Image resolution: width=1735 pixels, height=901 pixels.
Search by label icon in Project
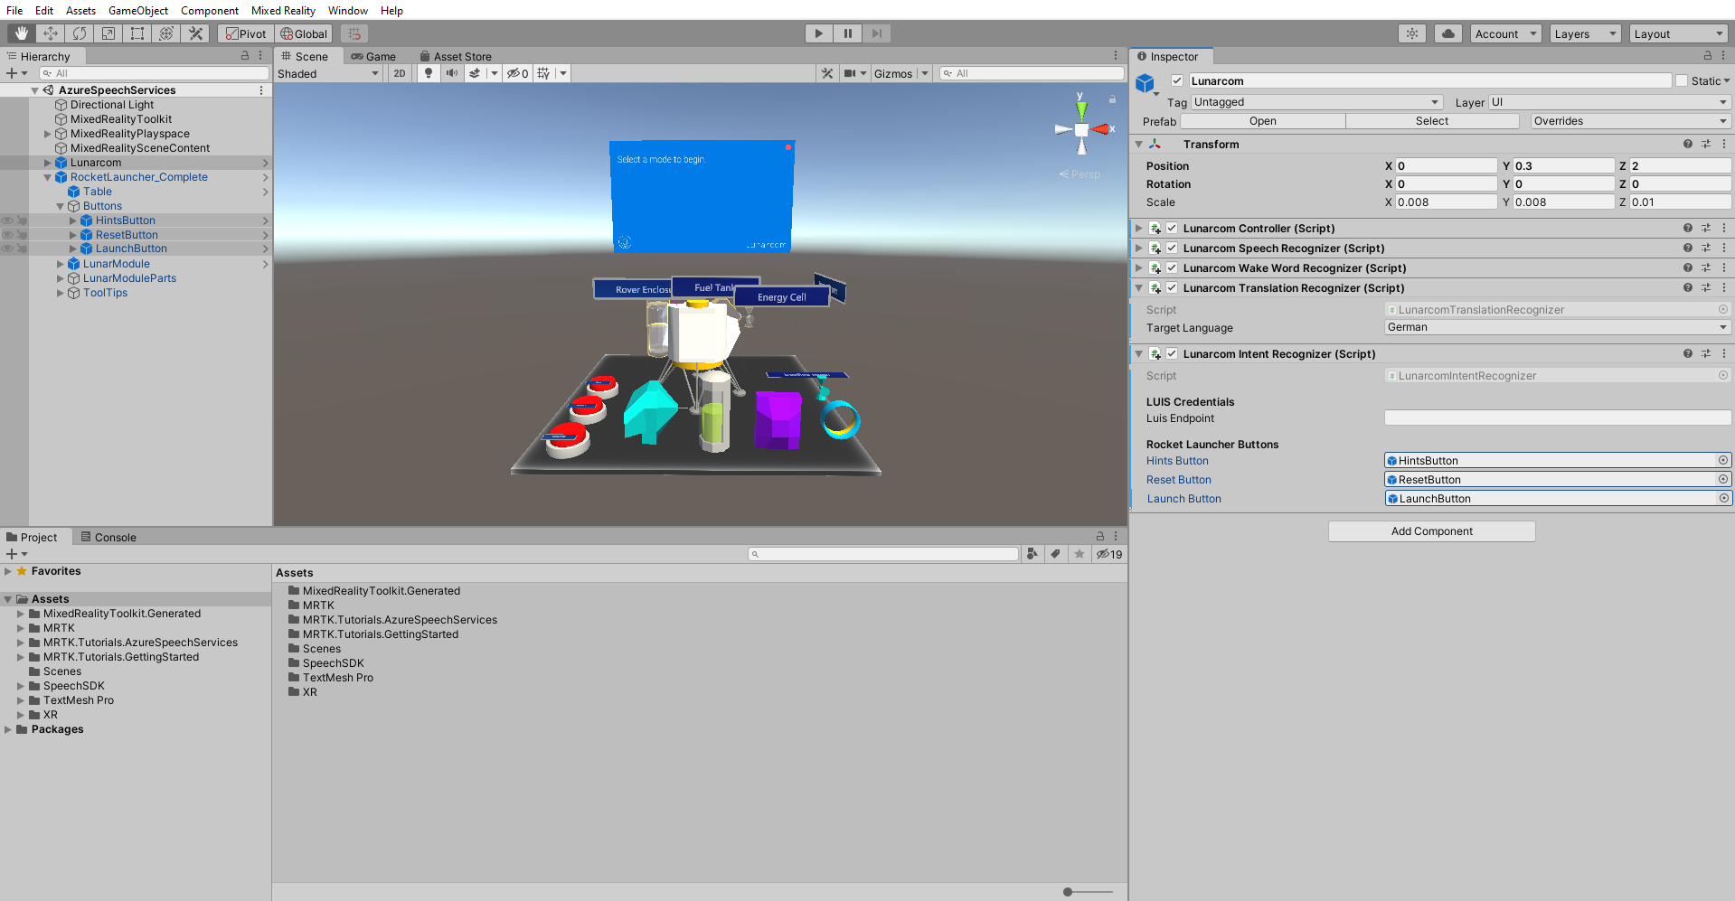click(1056, 554)
